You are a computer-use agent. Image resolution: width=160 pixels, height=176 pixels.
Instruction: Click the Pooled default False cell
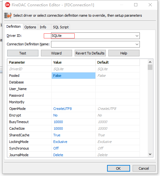[x=118, y=76]
